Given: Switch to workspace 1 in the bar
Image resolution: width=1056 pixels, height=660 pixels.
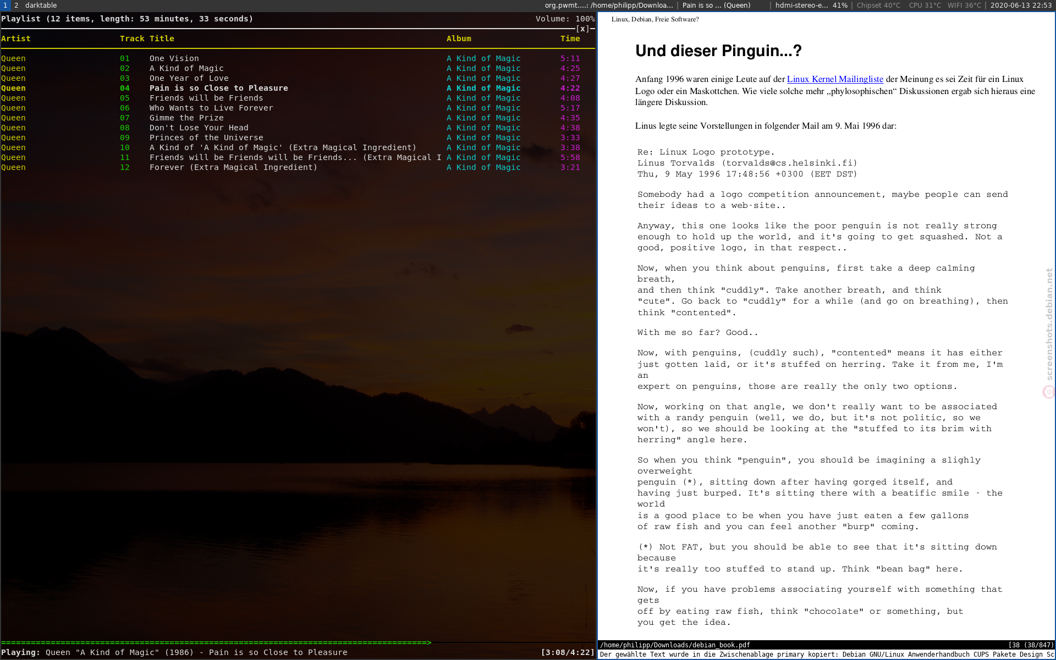Looking at the screenshot, I should point(5,5).
